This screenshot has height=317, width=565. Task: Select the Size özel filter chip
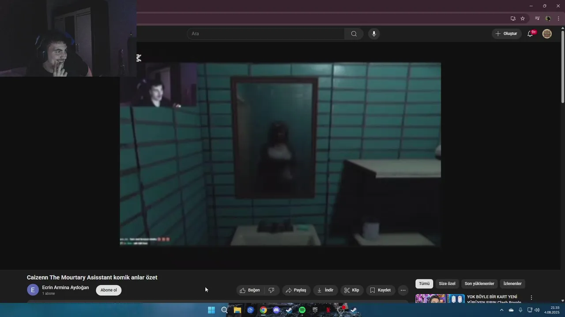click(447, 284)
